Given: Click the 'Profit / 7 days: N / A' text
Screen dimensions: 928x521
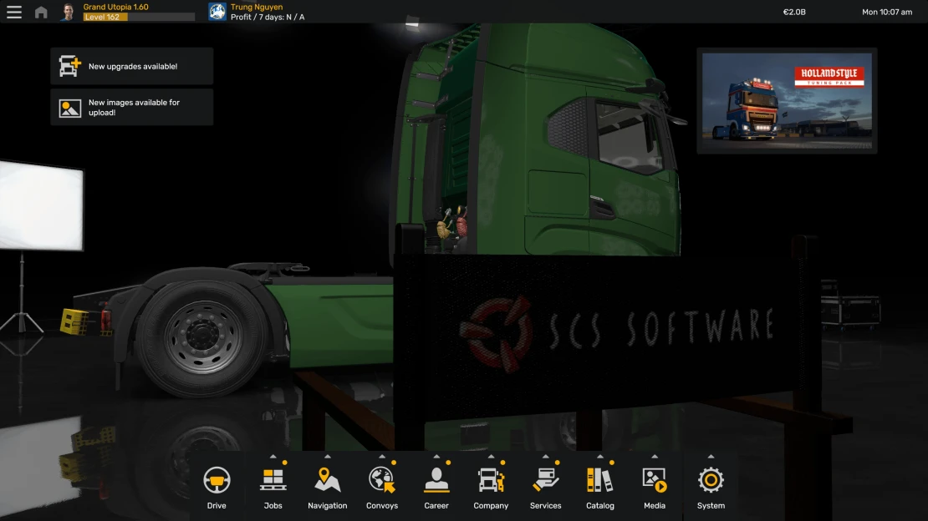Looking at the screenshot, I should (268, 18).
